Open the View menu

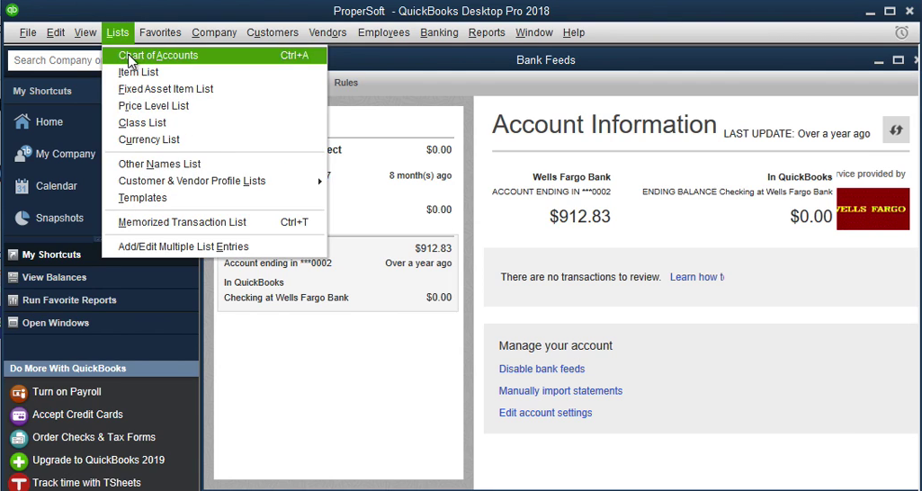pyautogui.click(x=85, y=33)
